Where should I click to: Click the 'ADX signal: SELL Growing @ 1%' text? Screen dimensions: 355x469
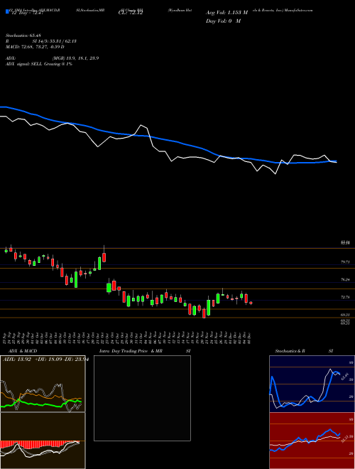point(39,64)
